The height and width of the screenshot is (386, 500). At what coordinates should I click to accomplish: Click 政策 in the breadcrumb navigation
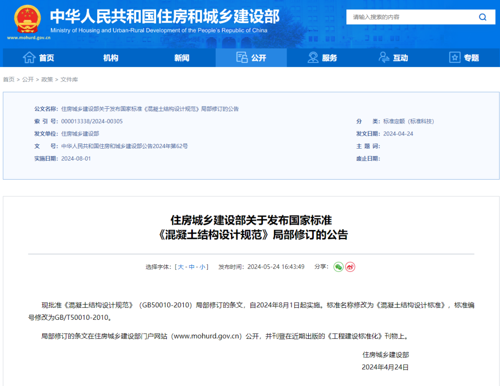47,79
